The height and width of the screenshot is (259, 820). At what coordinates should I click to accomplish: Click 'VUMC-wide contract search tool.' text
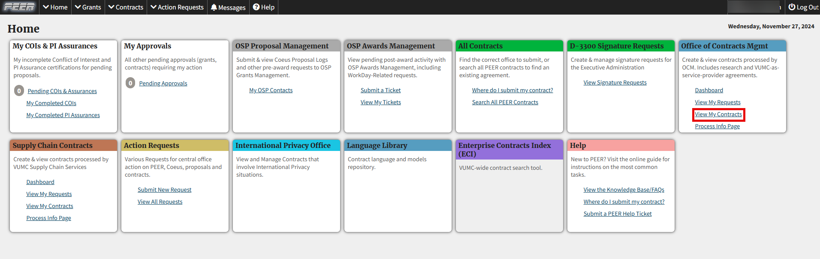tap(500, 168)
